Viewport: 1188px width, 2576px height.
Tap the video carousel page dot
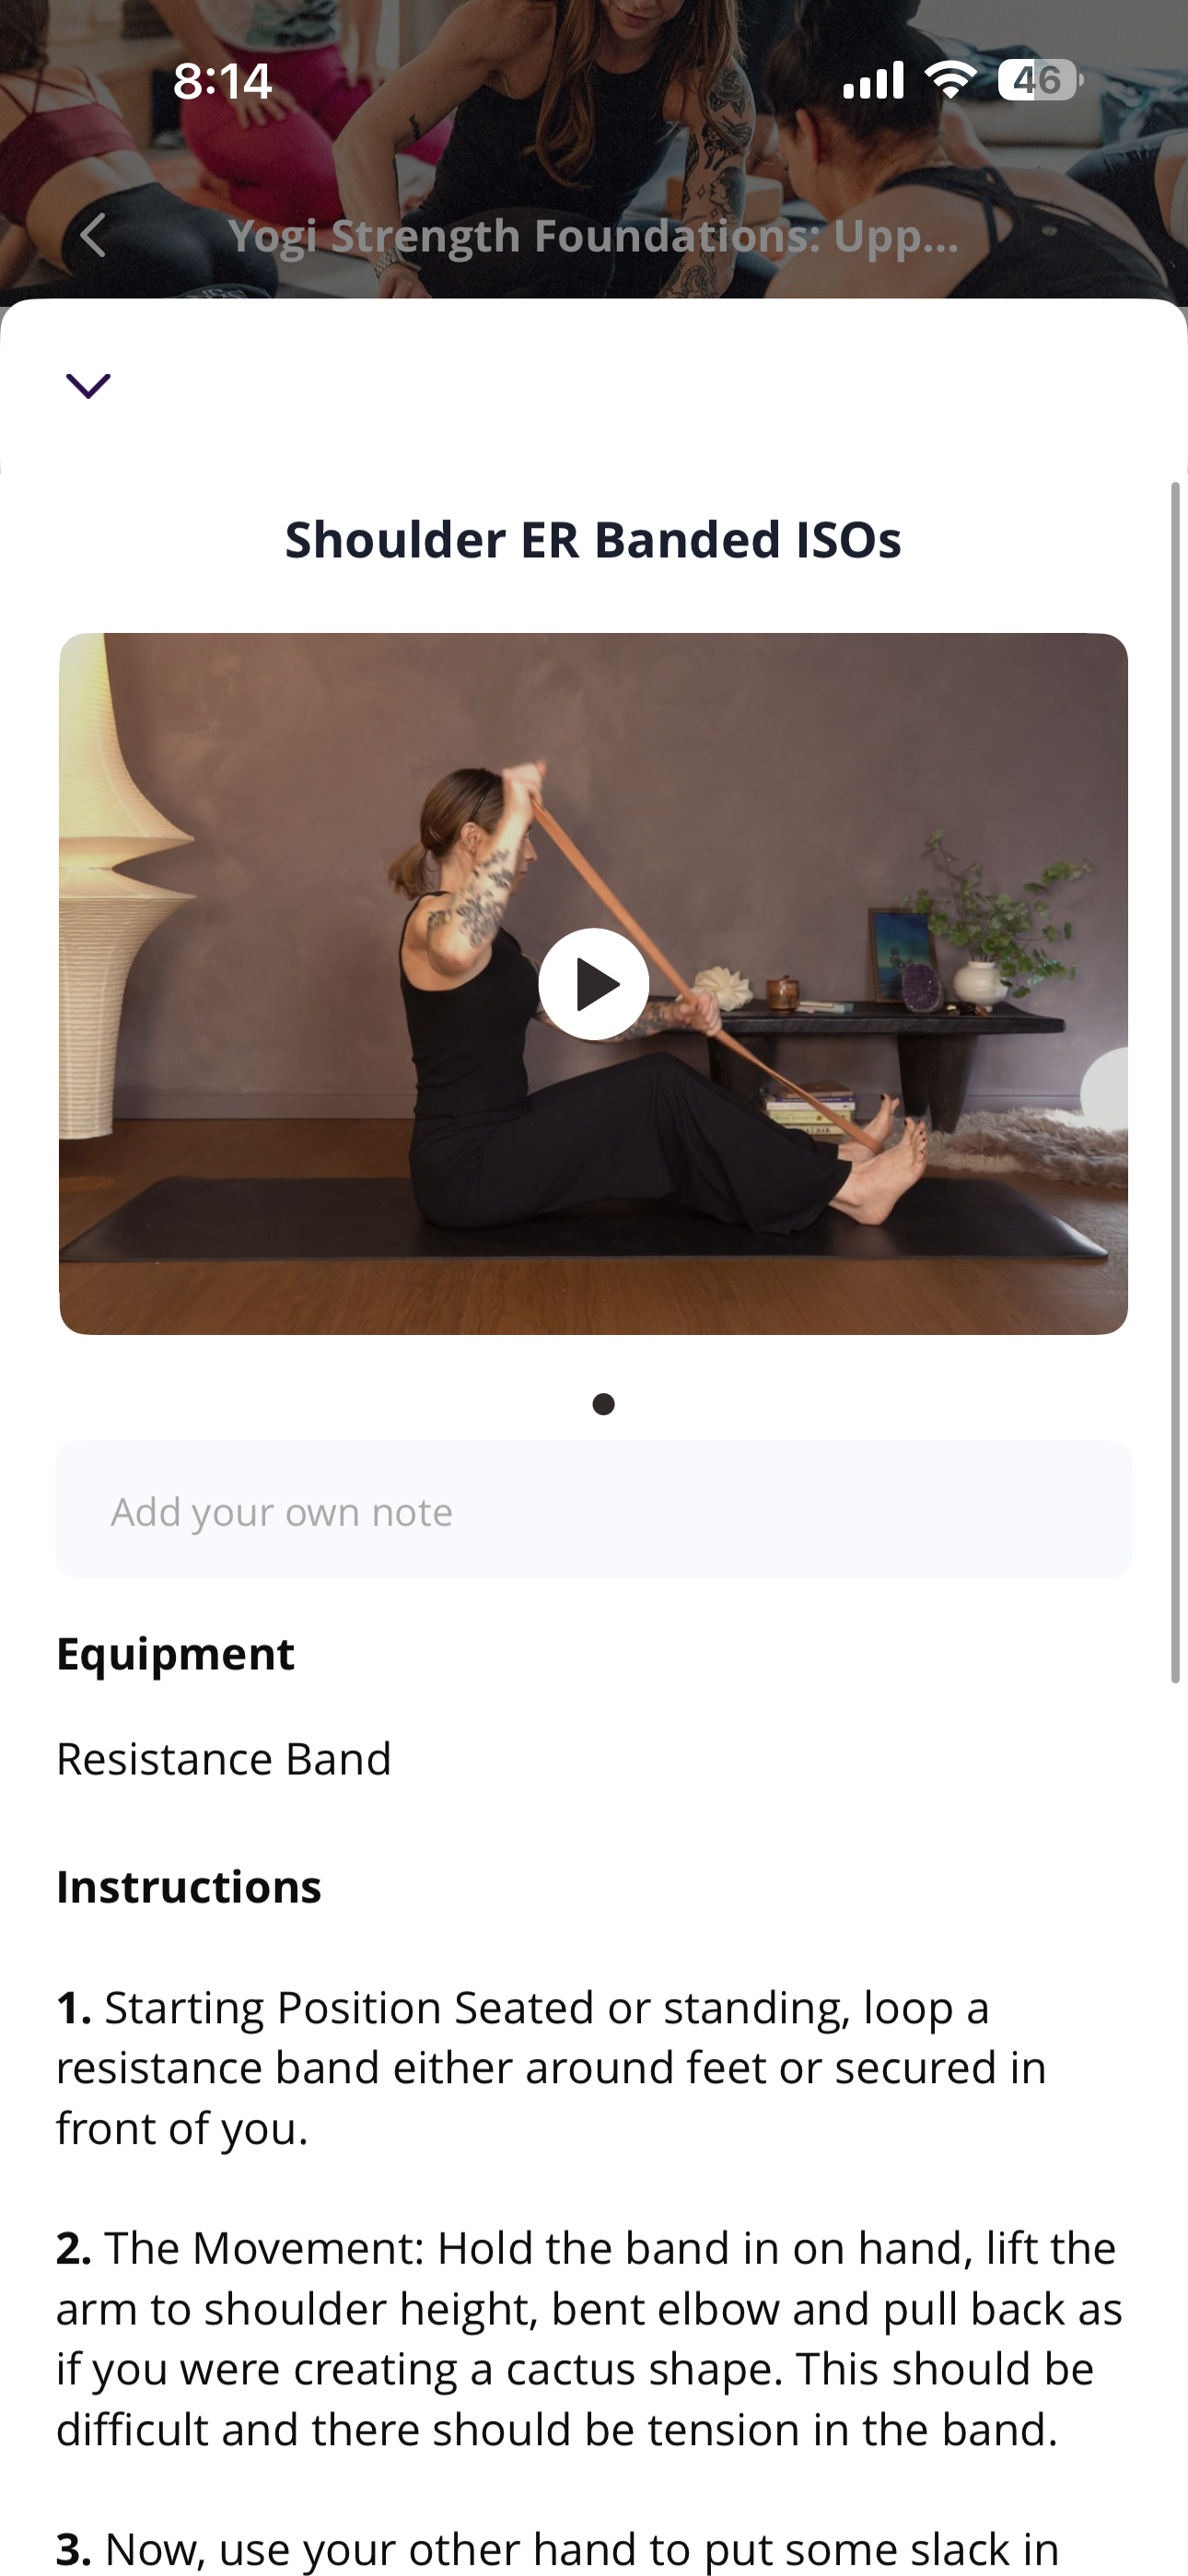click(x=603, y=1404)
